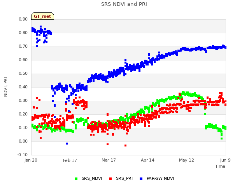Click the green SRS_NDVI legend swatch
This screenshot has width=249, height=186.
coord(76,179)
